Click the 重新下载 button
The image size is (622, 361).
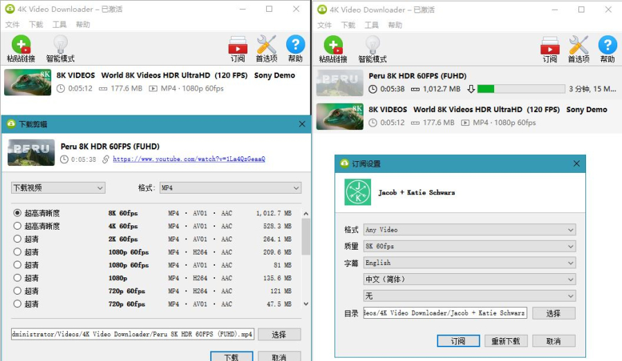[506, 341]
